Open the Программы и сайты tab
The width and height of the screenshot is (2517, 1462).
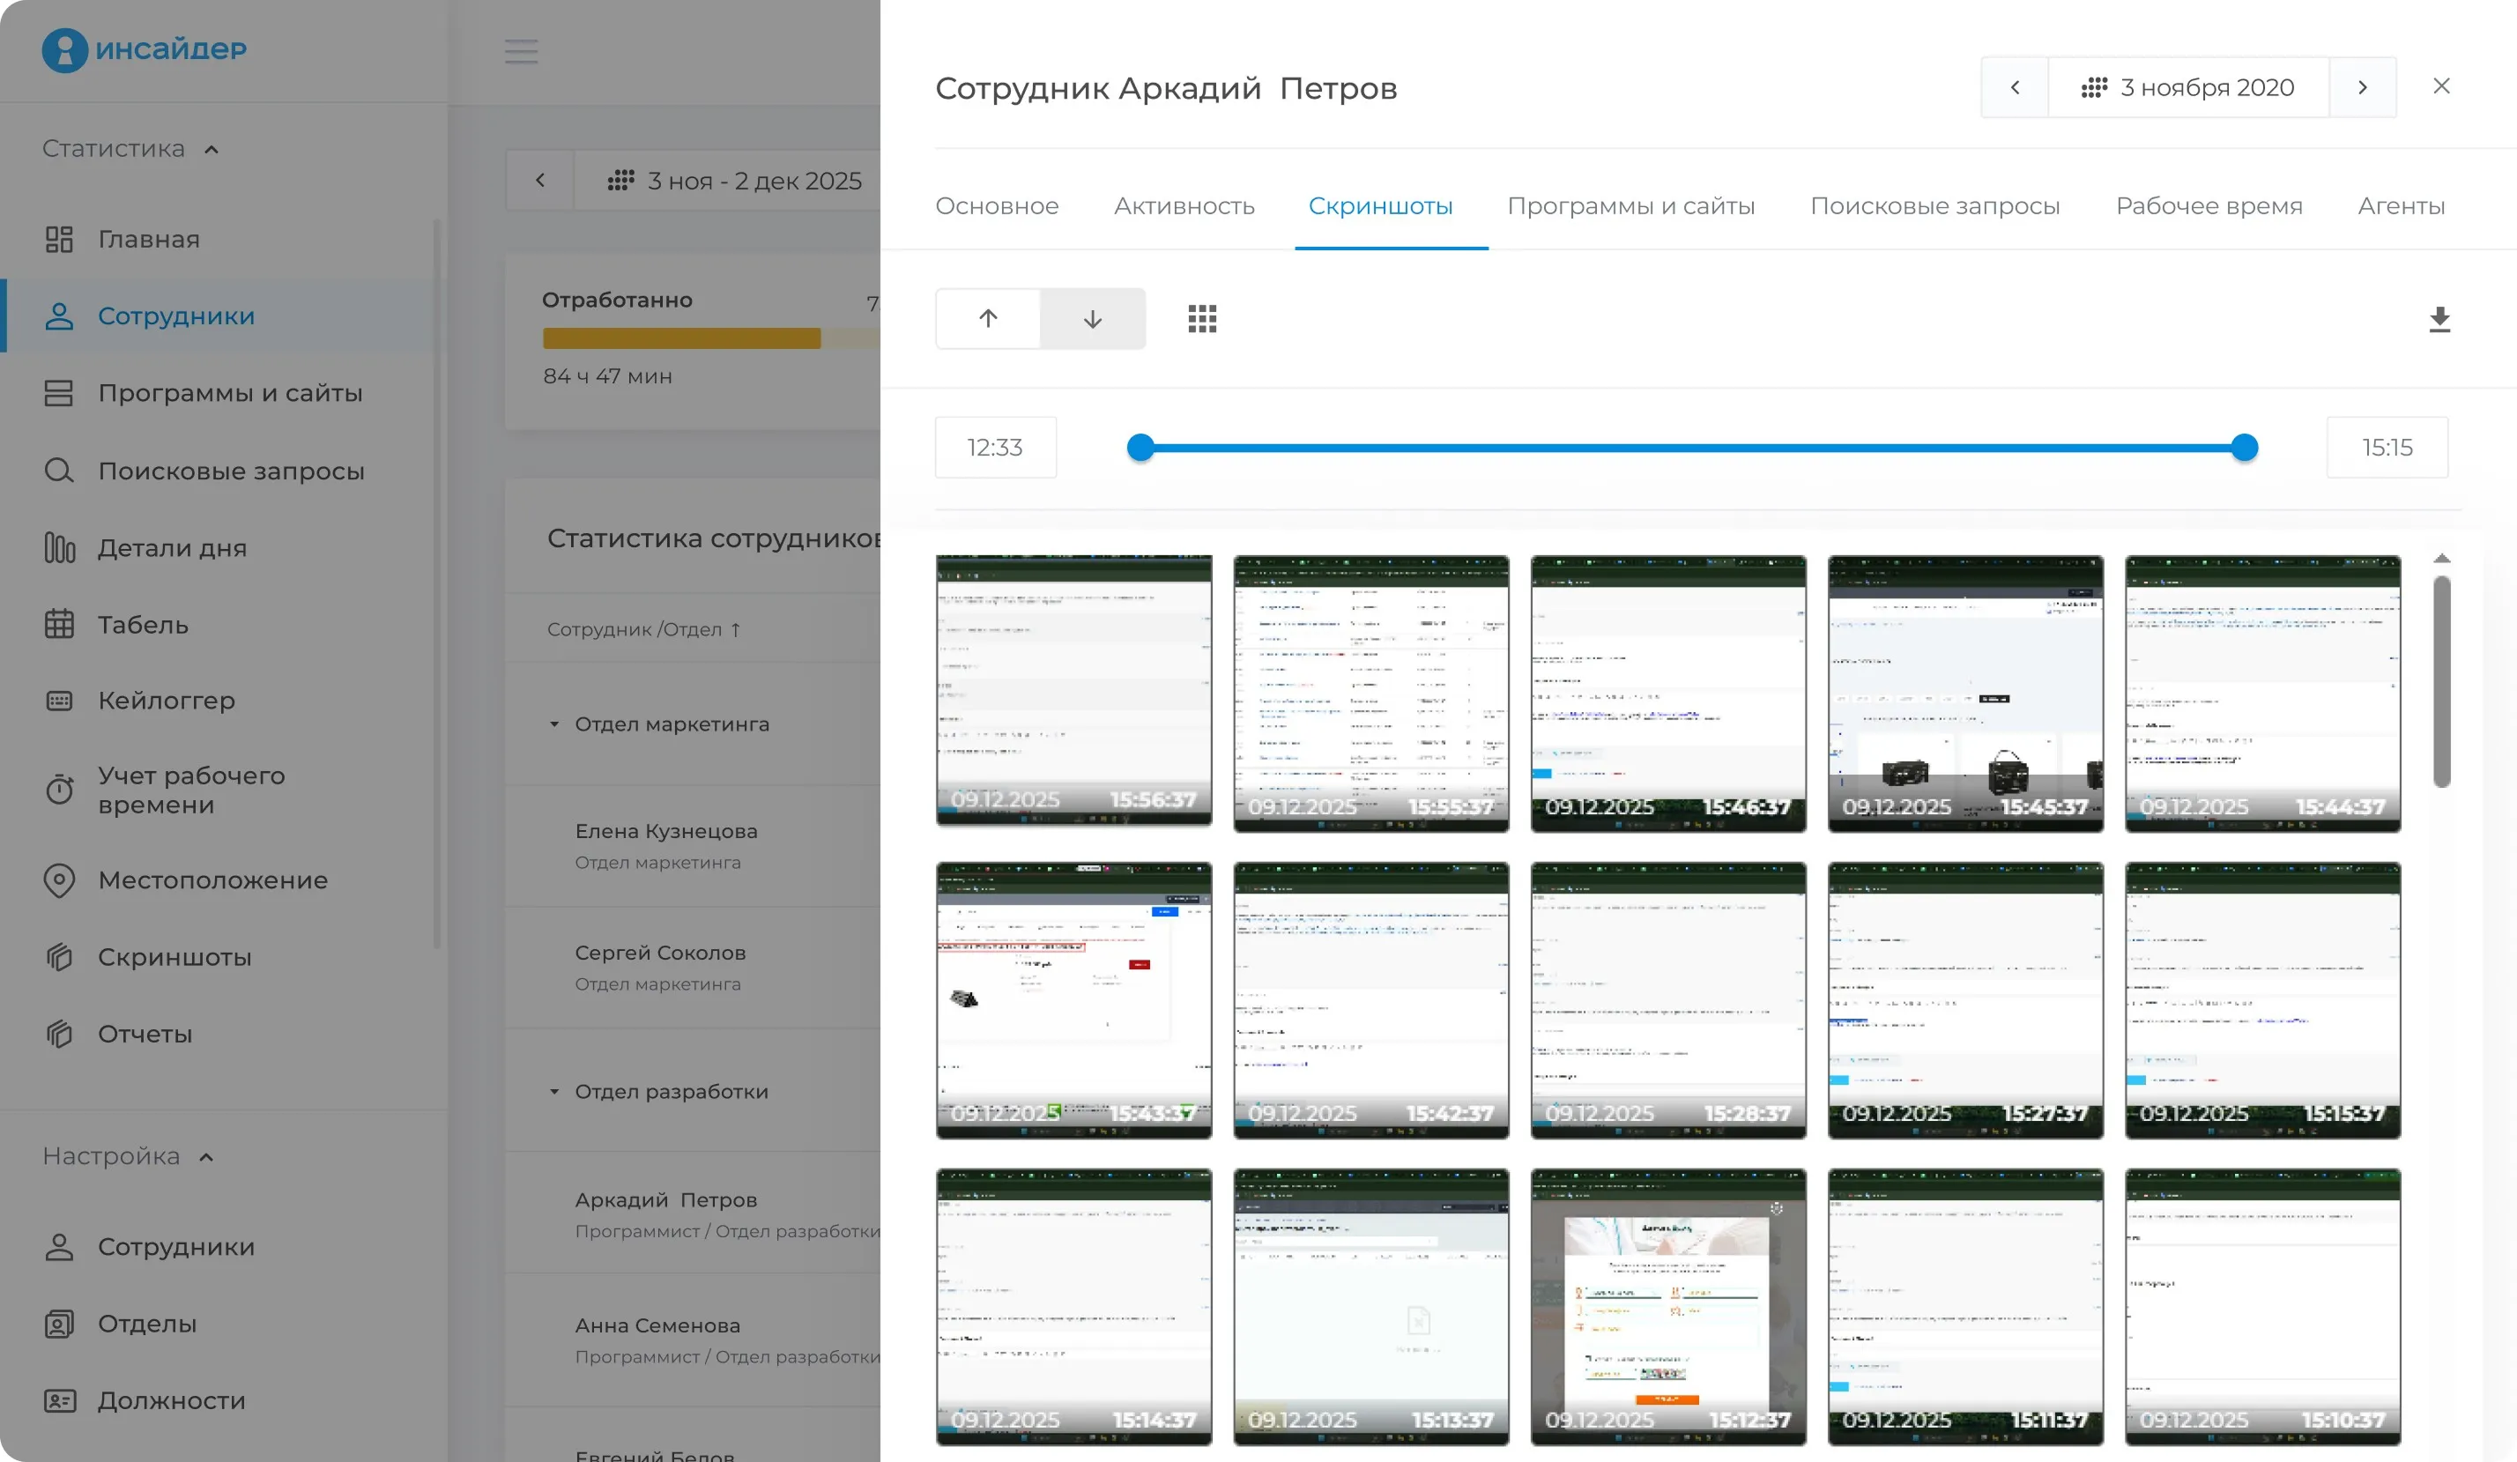pyautogui.click(x=1630, y=205)
